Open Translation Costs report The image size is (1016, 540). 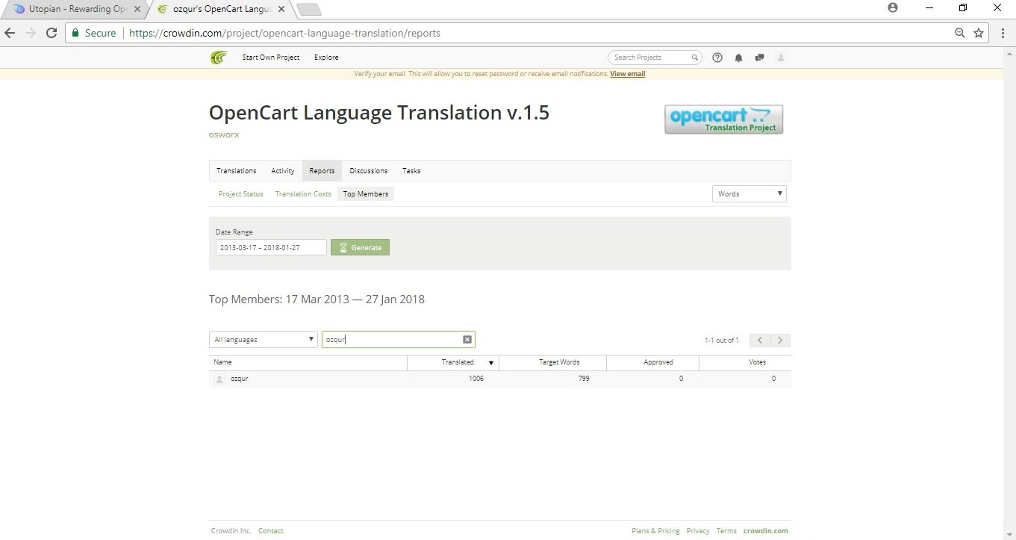pos(303,194)
